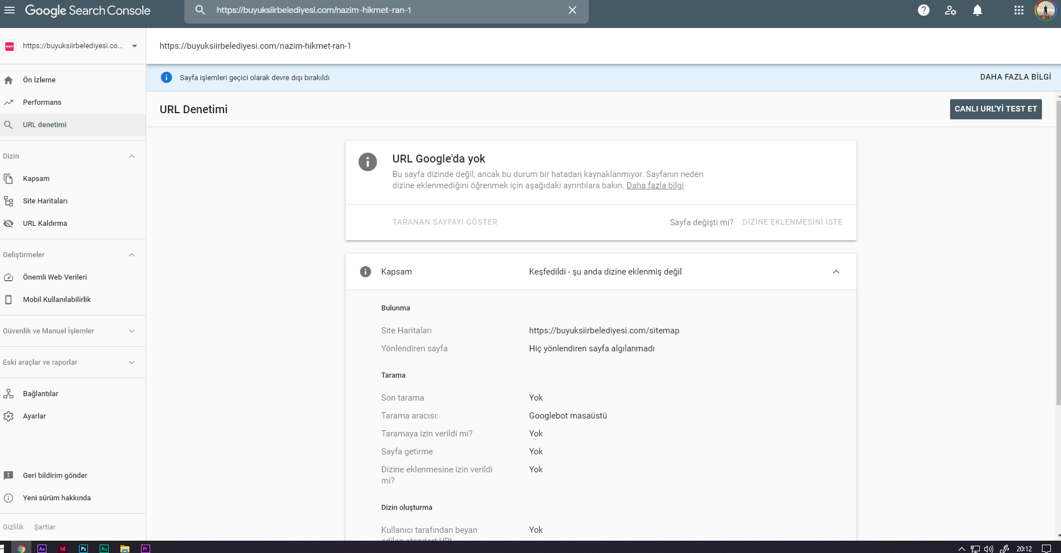Viewport: 1061px width, 553px height.
Task: Click the Google Search Console logo
Action: 88,10
